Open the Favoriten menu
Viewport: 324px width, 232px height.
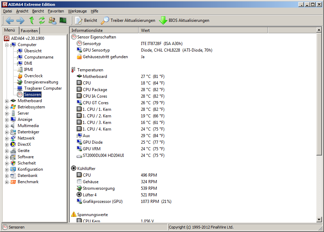pyautogui.click(x=56, y=11)
